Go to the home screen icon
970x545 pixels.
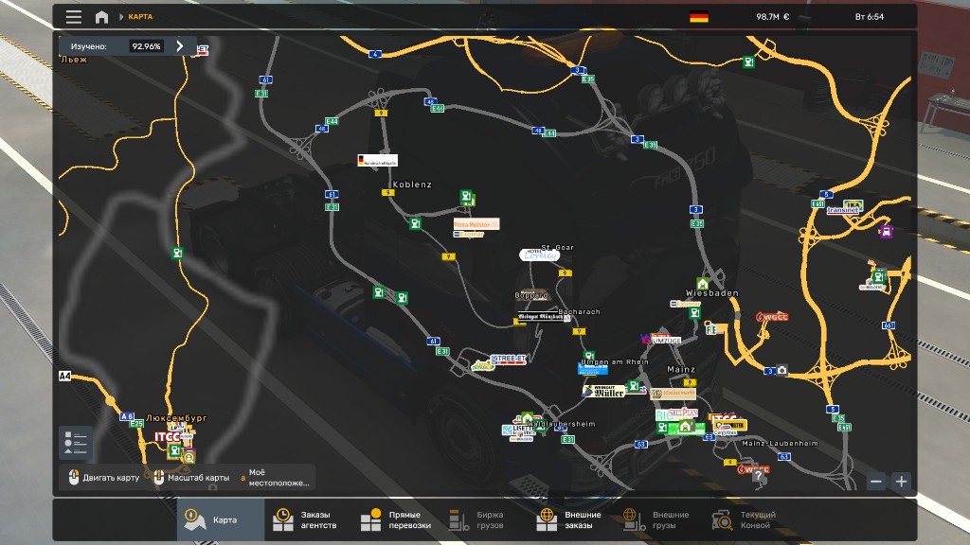click(x=101, y=17)
